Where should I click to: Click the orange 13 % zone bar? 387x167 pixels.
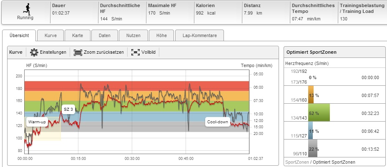[311, 95]
